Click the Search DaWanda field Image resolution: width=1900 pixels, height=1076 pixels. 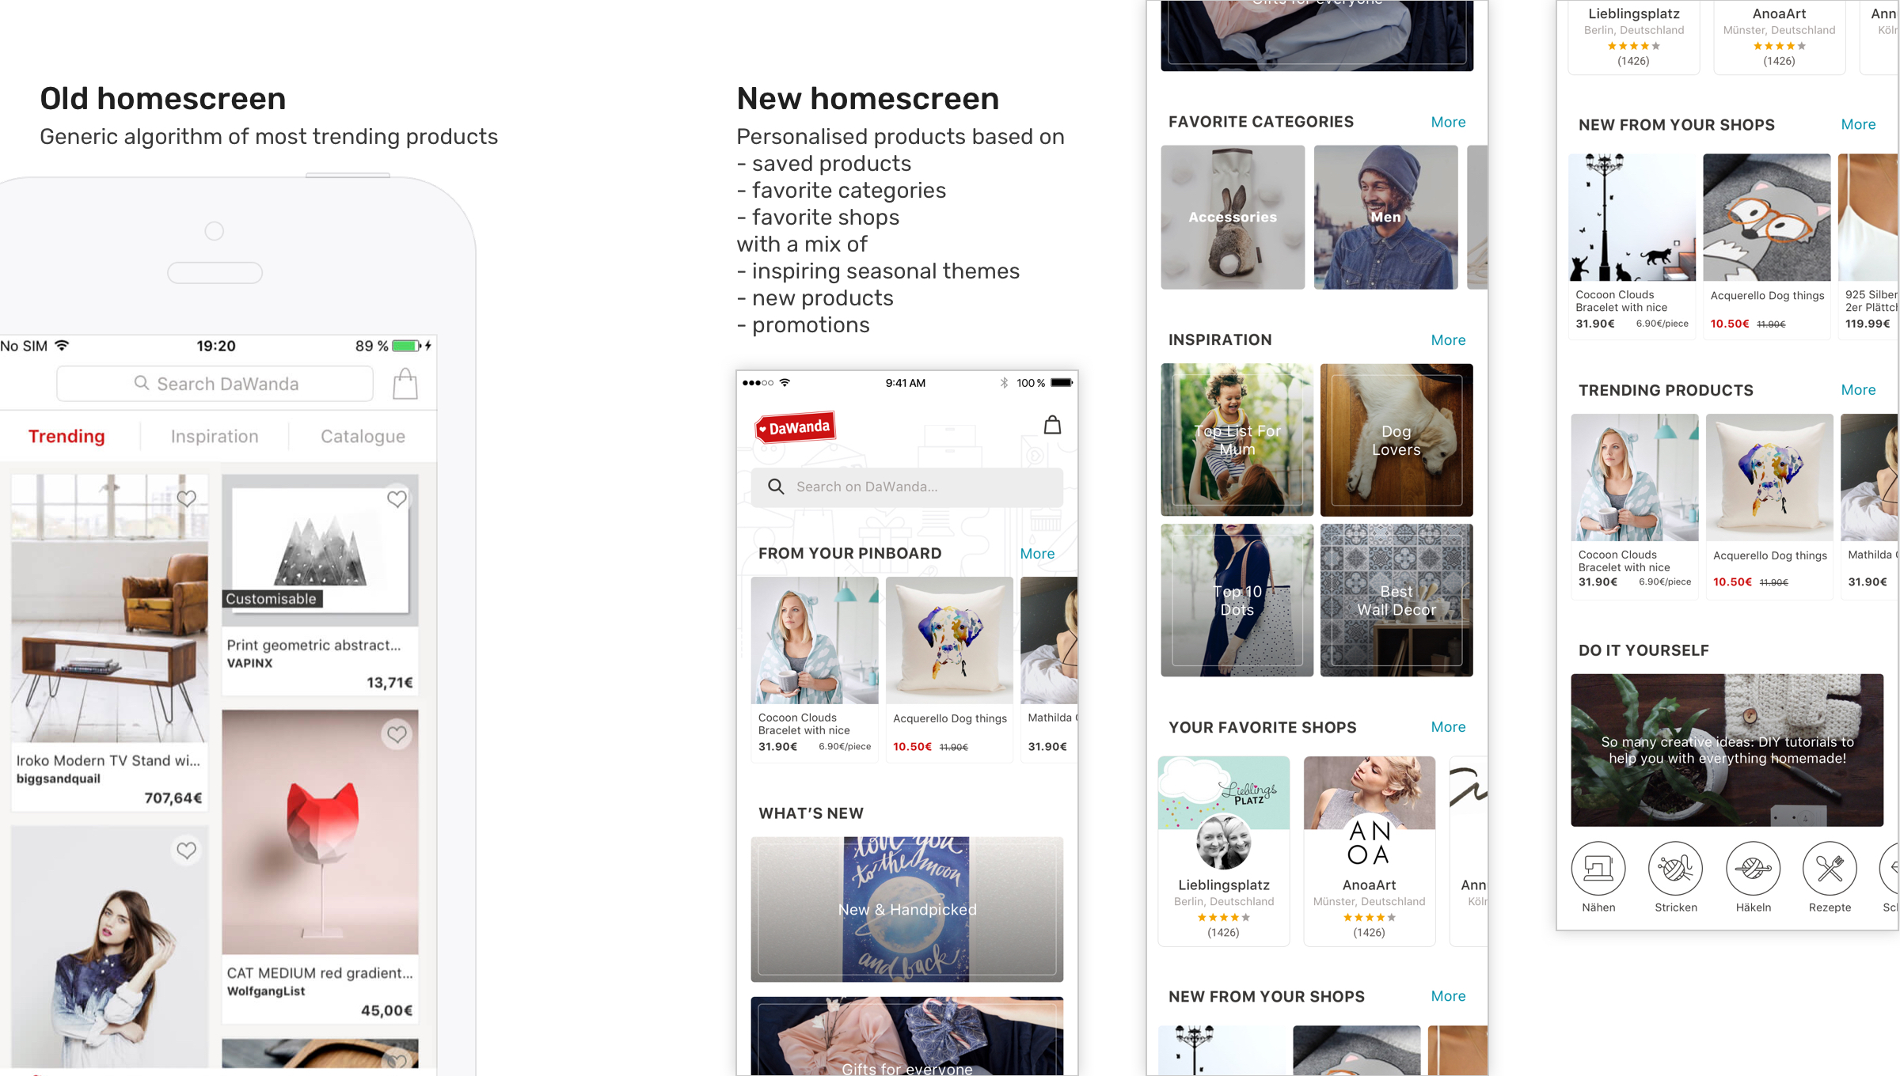point(215,384)
